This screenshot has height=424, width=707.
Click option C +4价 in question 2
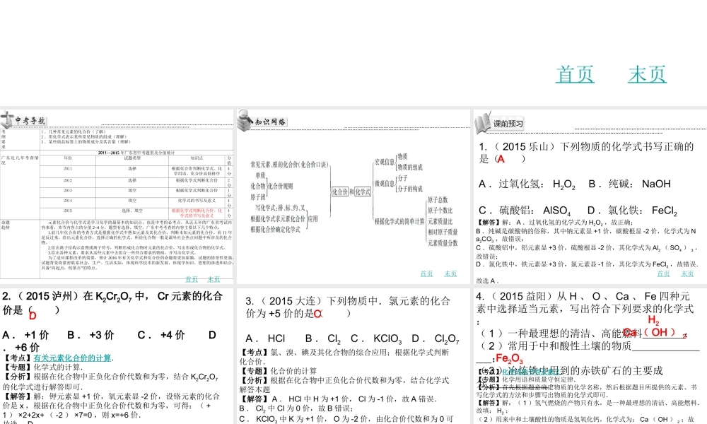[161, 335]
